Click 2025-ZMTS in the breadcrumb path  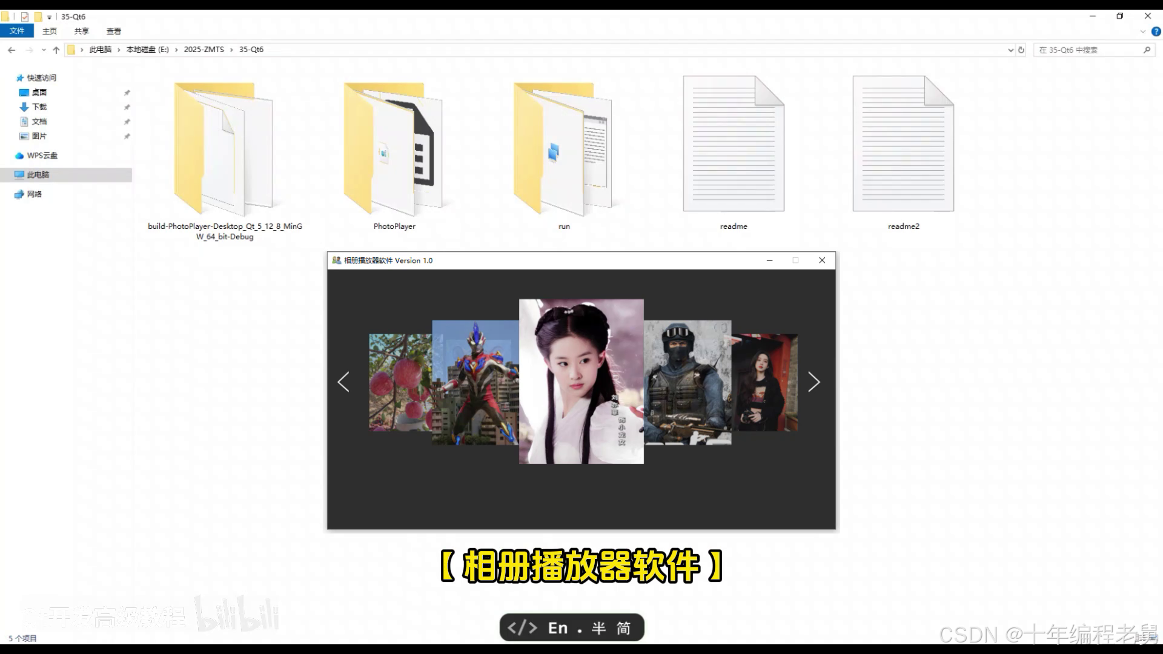tap(204, 50)
